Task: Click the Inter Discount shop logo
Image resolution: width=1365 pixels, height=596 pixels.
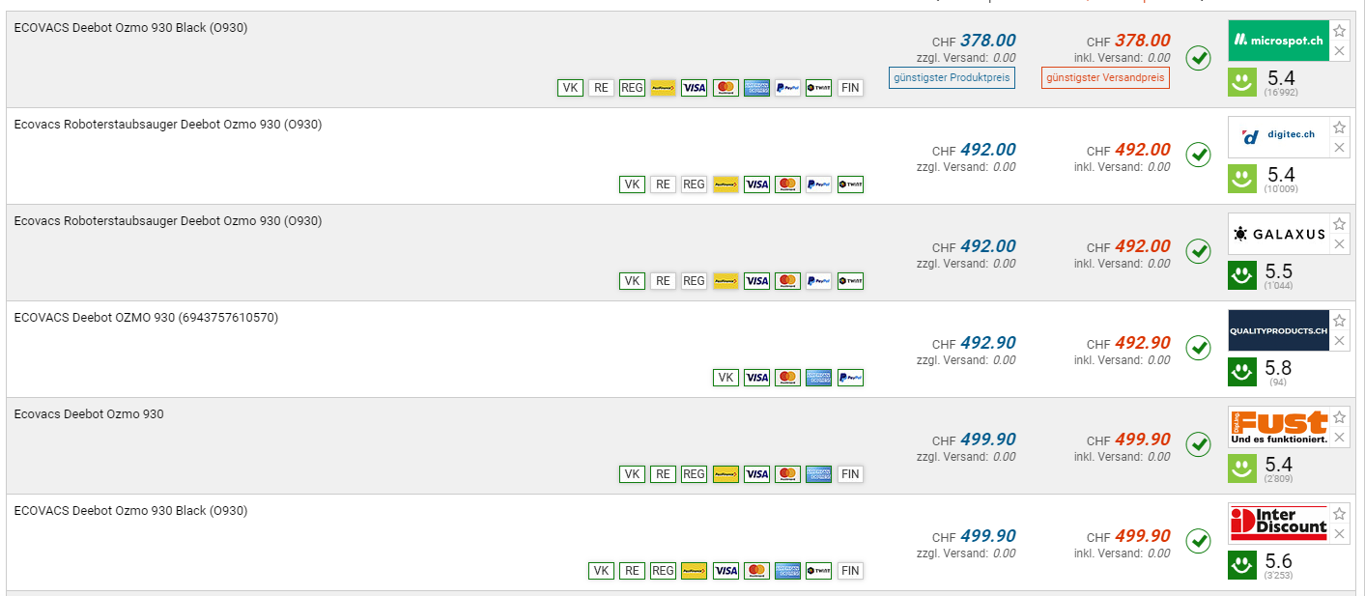Action: (x=1278, y=524)
